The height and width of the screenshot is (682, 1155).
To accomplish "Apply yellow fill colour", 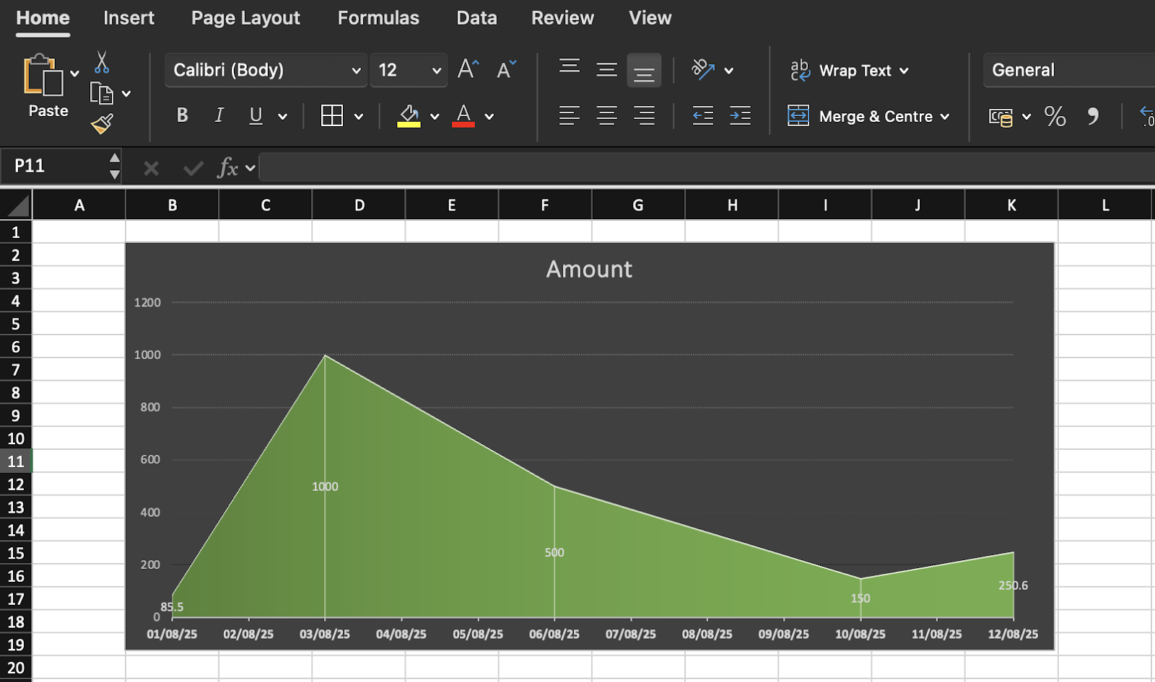I will point(409,115).
